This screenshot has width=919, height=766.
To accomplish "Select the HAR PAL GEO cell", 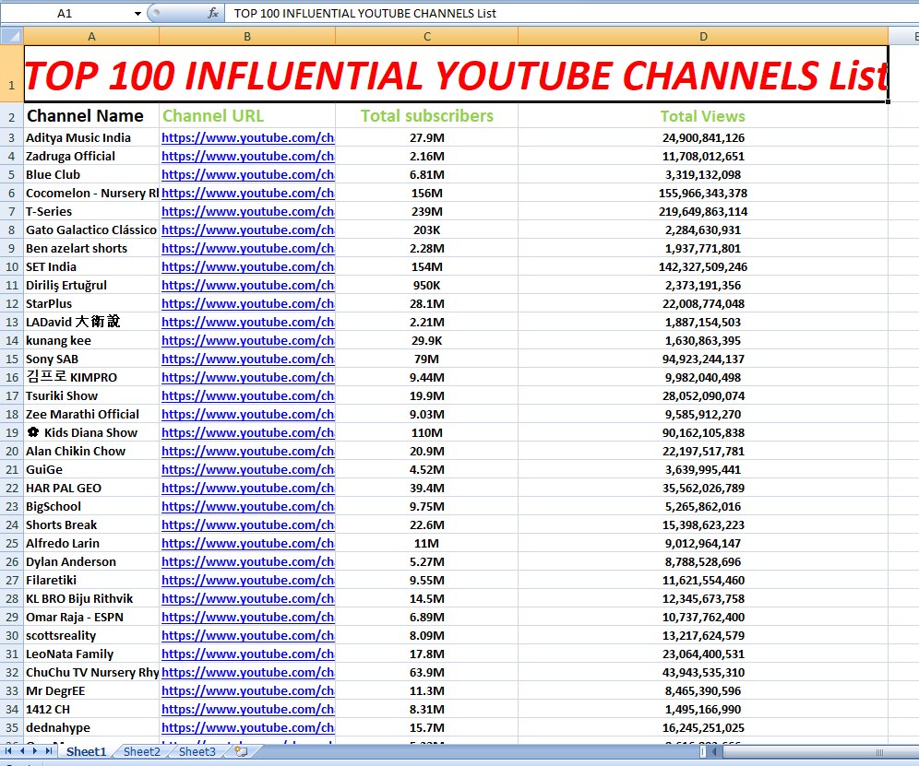I will [x=91, y=489].
